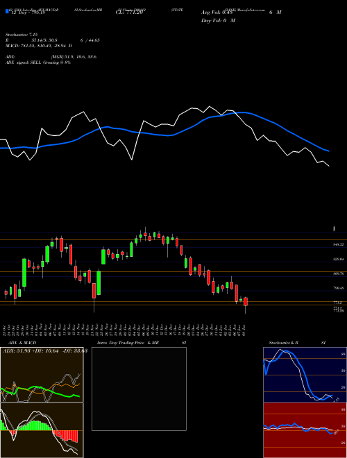Screen dimensions: 347x458
Task: Click the last red candlestick on the price chart
Action: (246, 302)
